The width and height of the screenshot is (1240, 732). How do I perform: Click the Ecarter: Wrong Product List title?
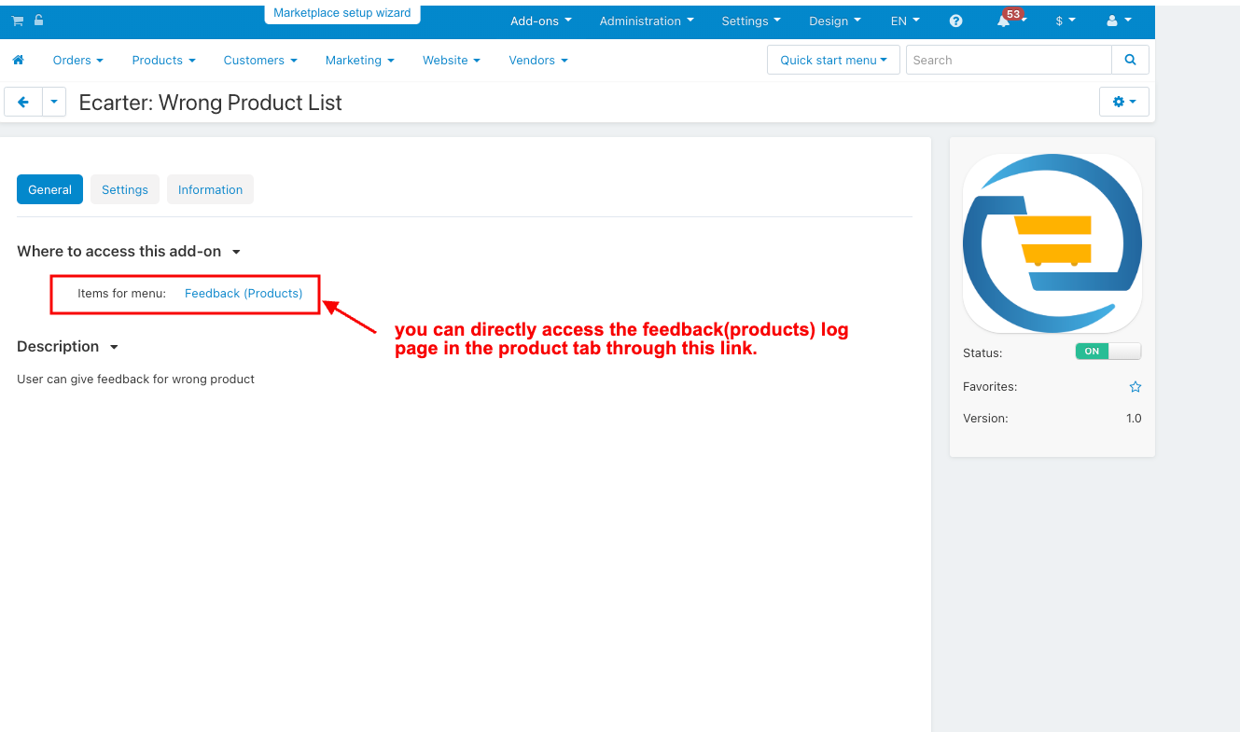coord(211,103)
